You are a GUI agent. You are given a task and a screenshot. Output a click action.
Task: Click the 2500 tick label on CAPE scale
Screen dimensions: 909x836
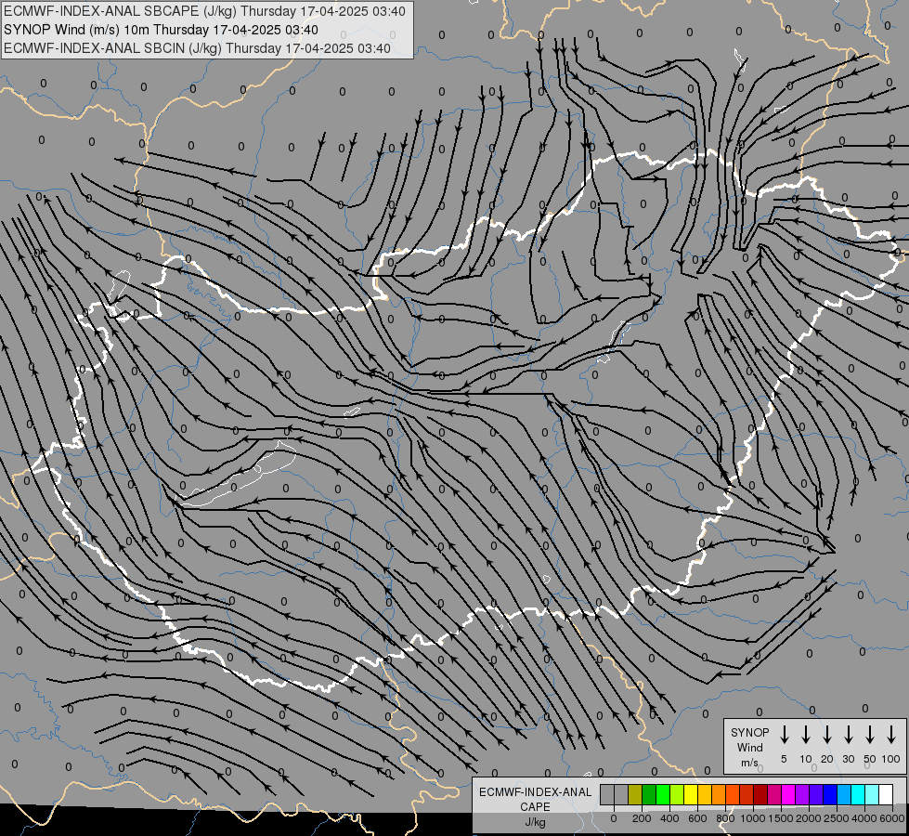click(837, 818)
